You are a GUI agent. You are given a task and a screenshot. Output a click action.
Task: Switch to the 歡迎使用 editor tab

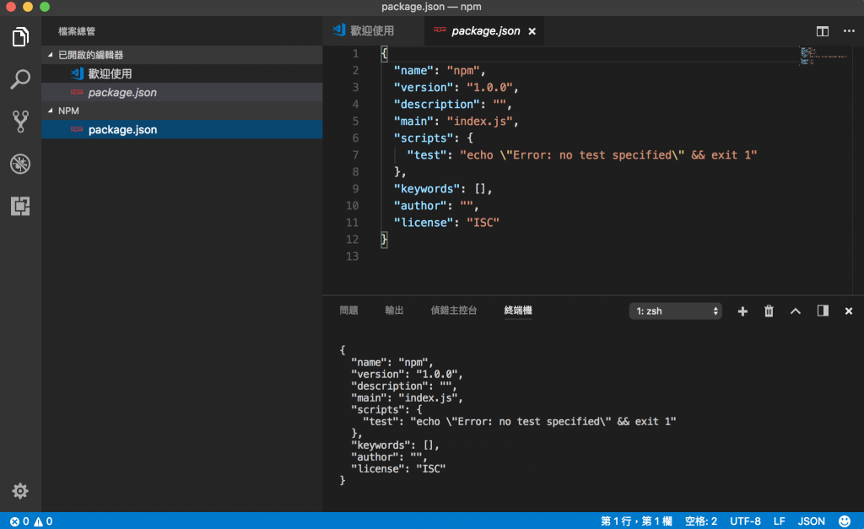tap(373, 31)
